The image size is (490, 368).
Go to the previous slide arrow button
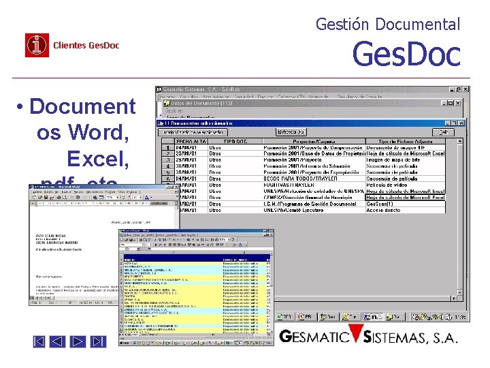click(x=58, y=341)
